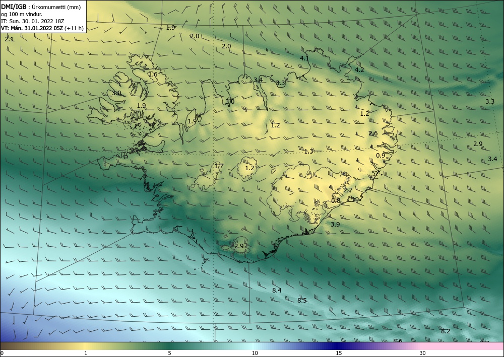Select the 4.2 value in the northeast

pos(359,69)
